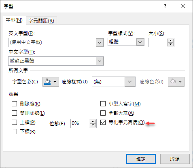The width and height of the screenshot is (193, 168).
Task: Expand the 中文字型 font dropdown
Action: coord(100,61)
